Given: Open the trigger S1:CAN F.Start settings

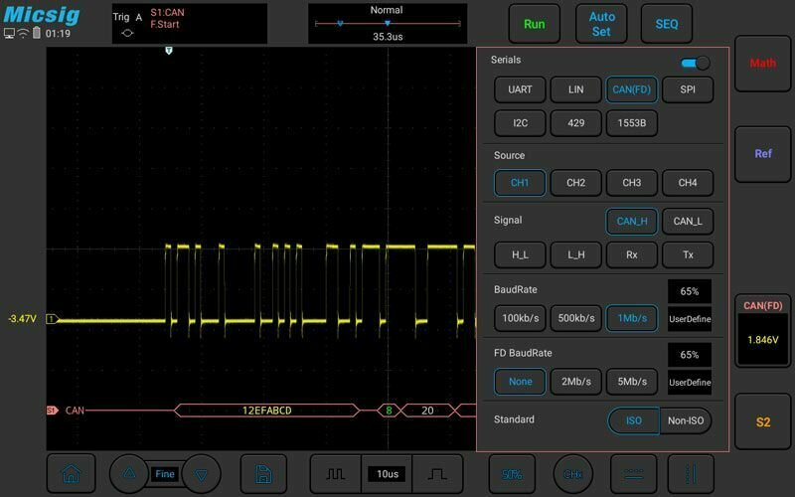Looking at the screenshot, I should point(190,24).
